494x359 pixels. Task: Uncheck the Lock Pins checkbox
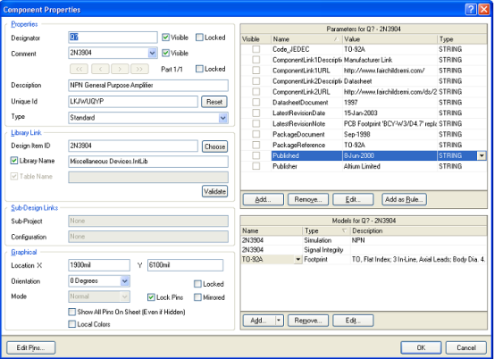click(151, 297)
